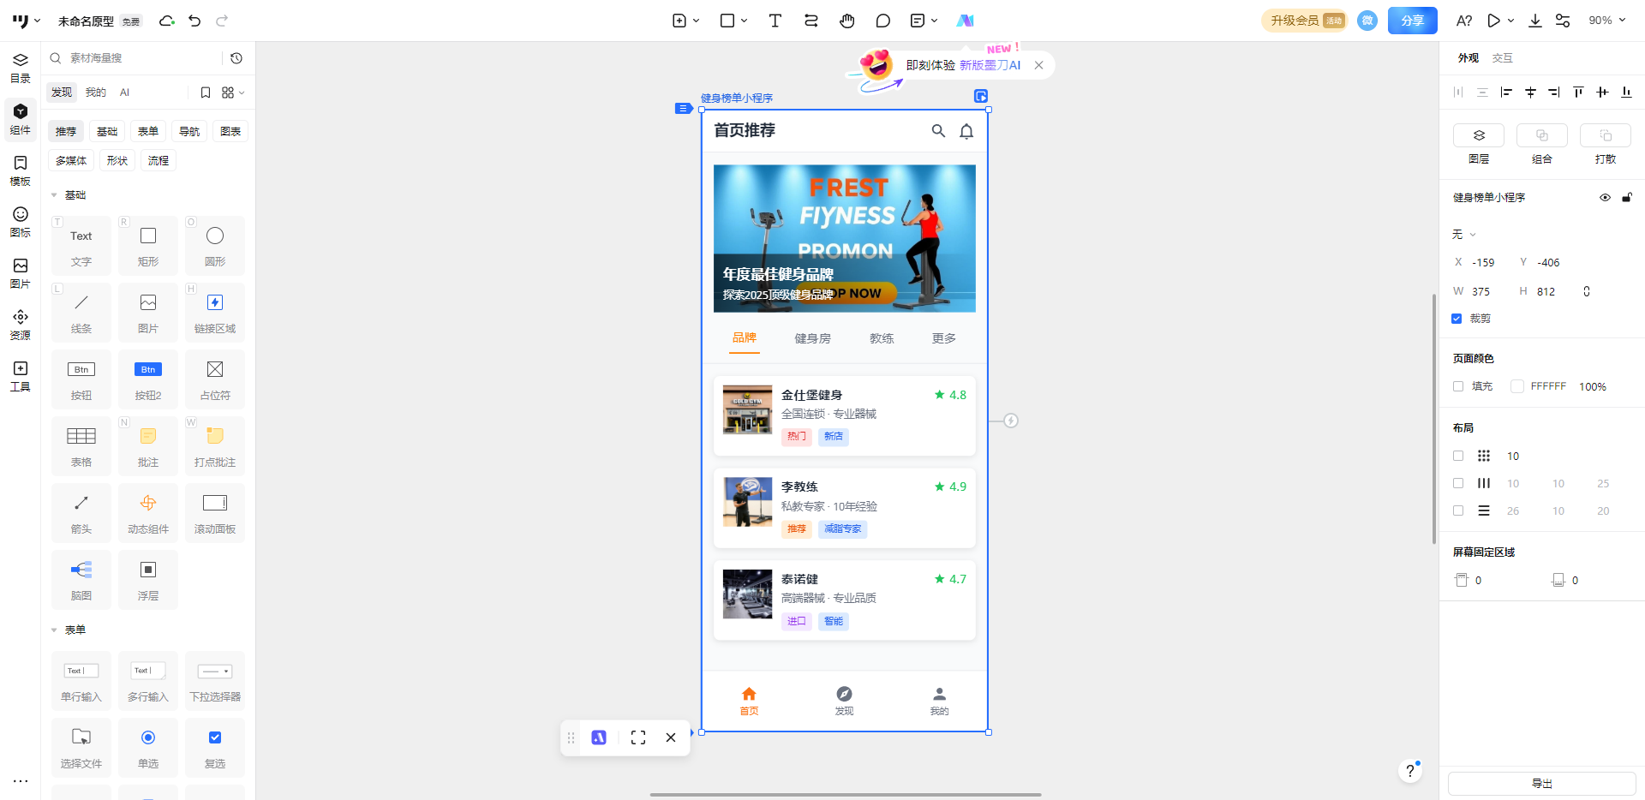Select the 多媒体 category filter
The width and height of the screenshot is (1645, 800).
pos(71,160)
